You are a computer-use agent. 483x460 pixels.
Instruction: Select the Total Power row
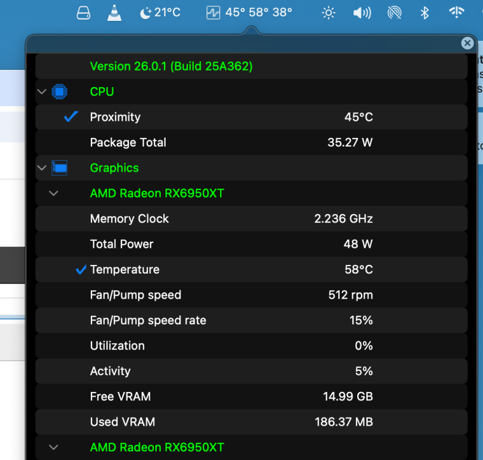252,244
